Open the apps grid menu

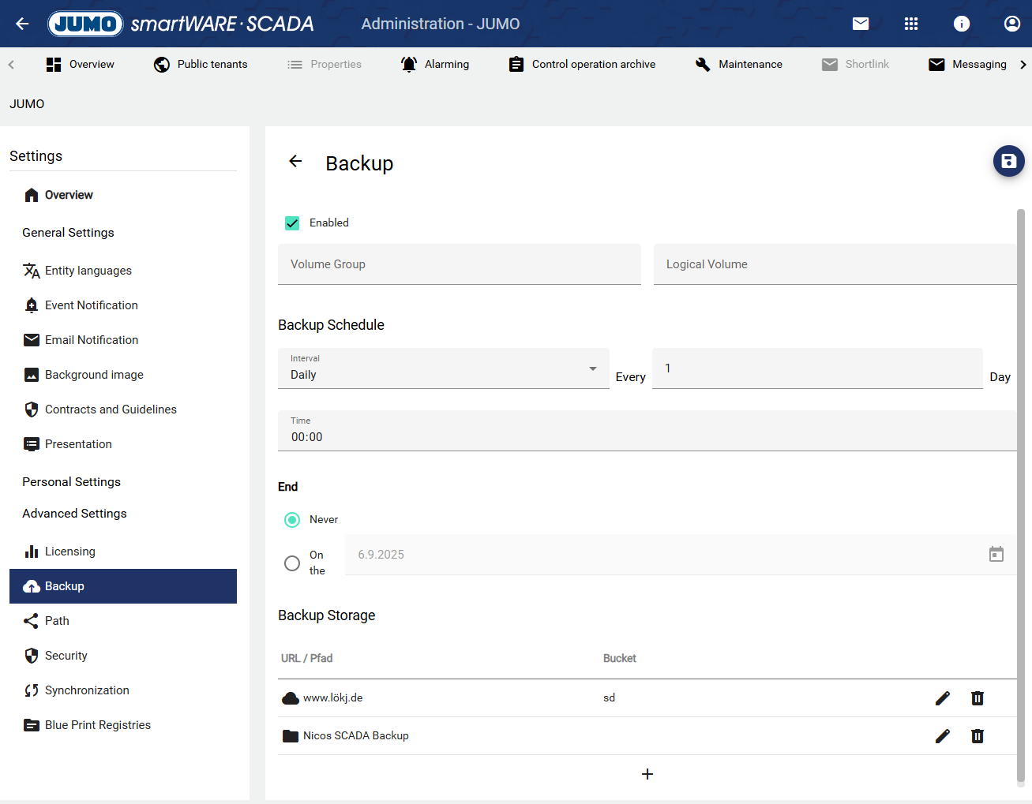(910, 24)
